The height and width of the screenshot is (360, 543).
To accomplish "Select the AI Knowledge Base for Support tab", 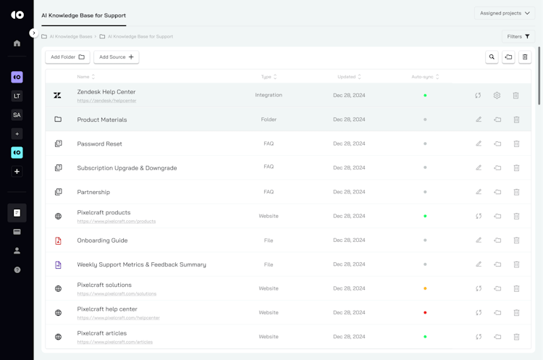I will click(x=83, y=15).
